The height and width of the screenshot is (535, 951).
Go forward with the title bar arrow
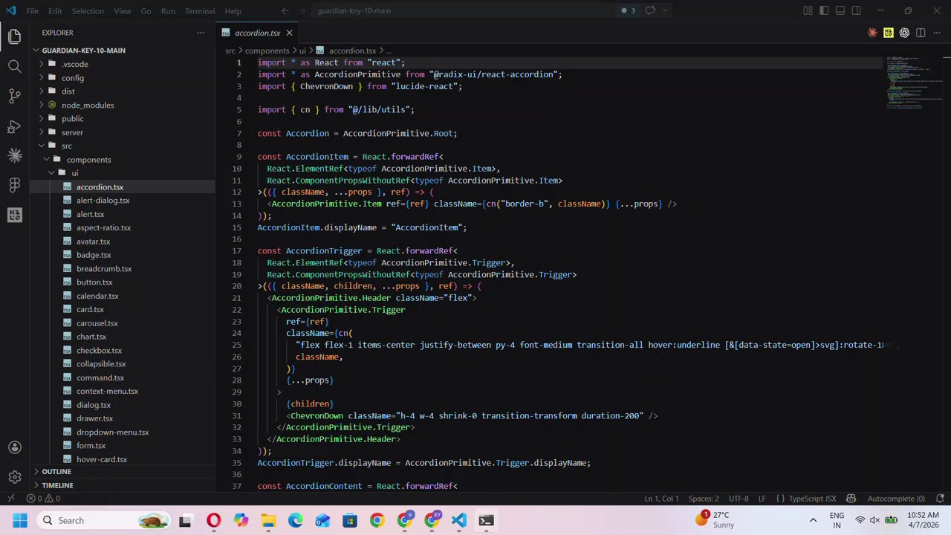point(303,10)
